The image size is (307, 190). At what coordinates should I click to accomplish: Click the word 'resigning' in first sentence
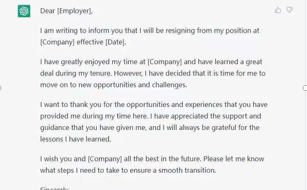point(180,31)
